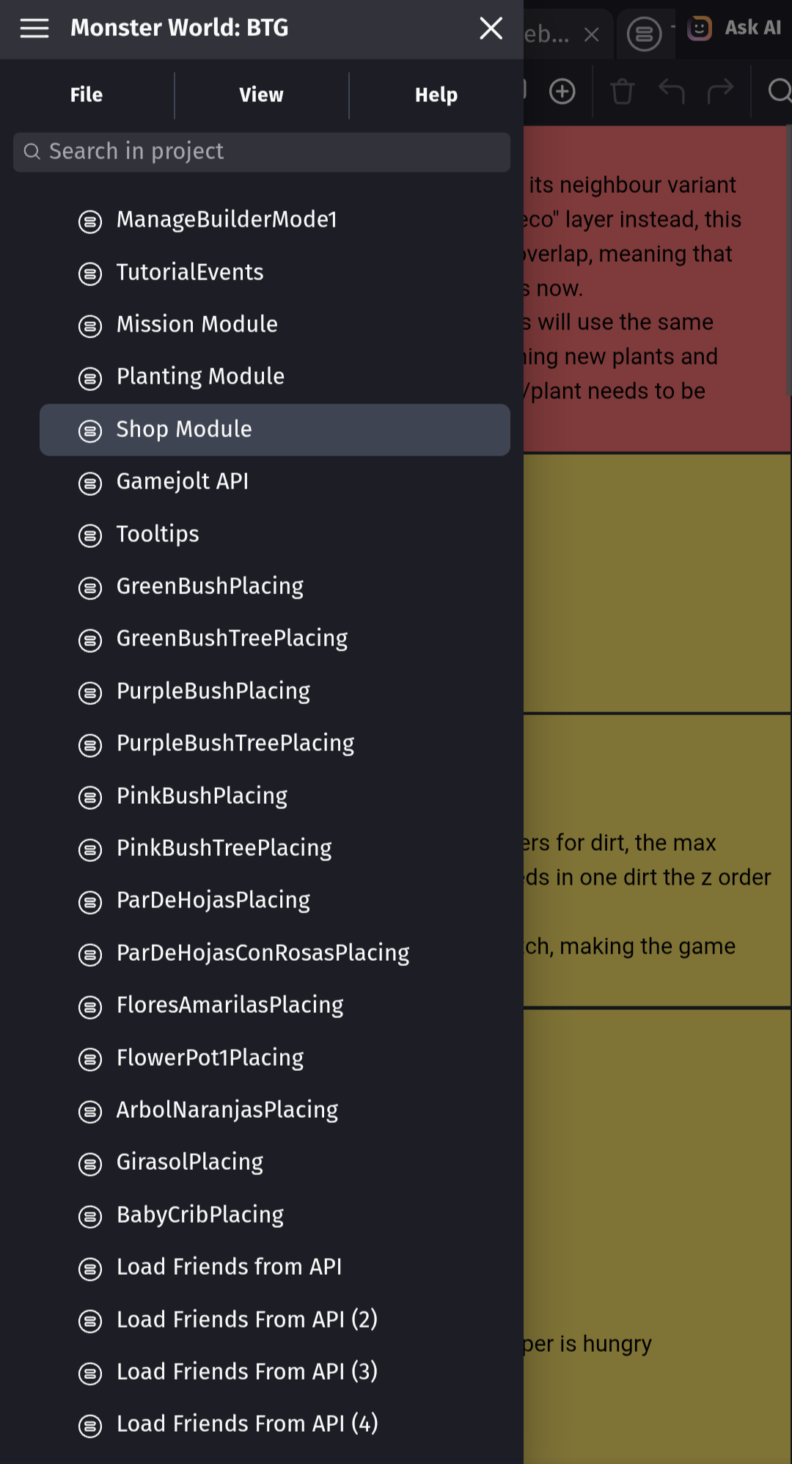The width and height of the screenshot is (792, 1464).
Task: Click the Tooltips events sheet icon
Action: (90, 535)
